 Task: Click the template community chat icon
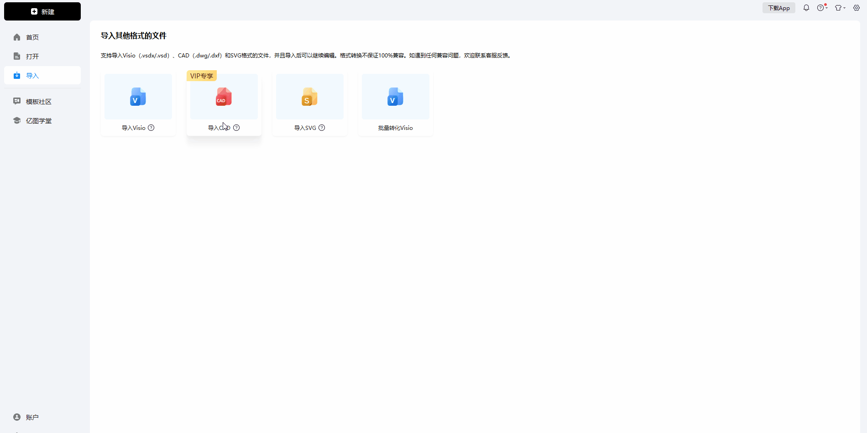click(x=17, y=101)
